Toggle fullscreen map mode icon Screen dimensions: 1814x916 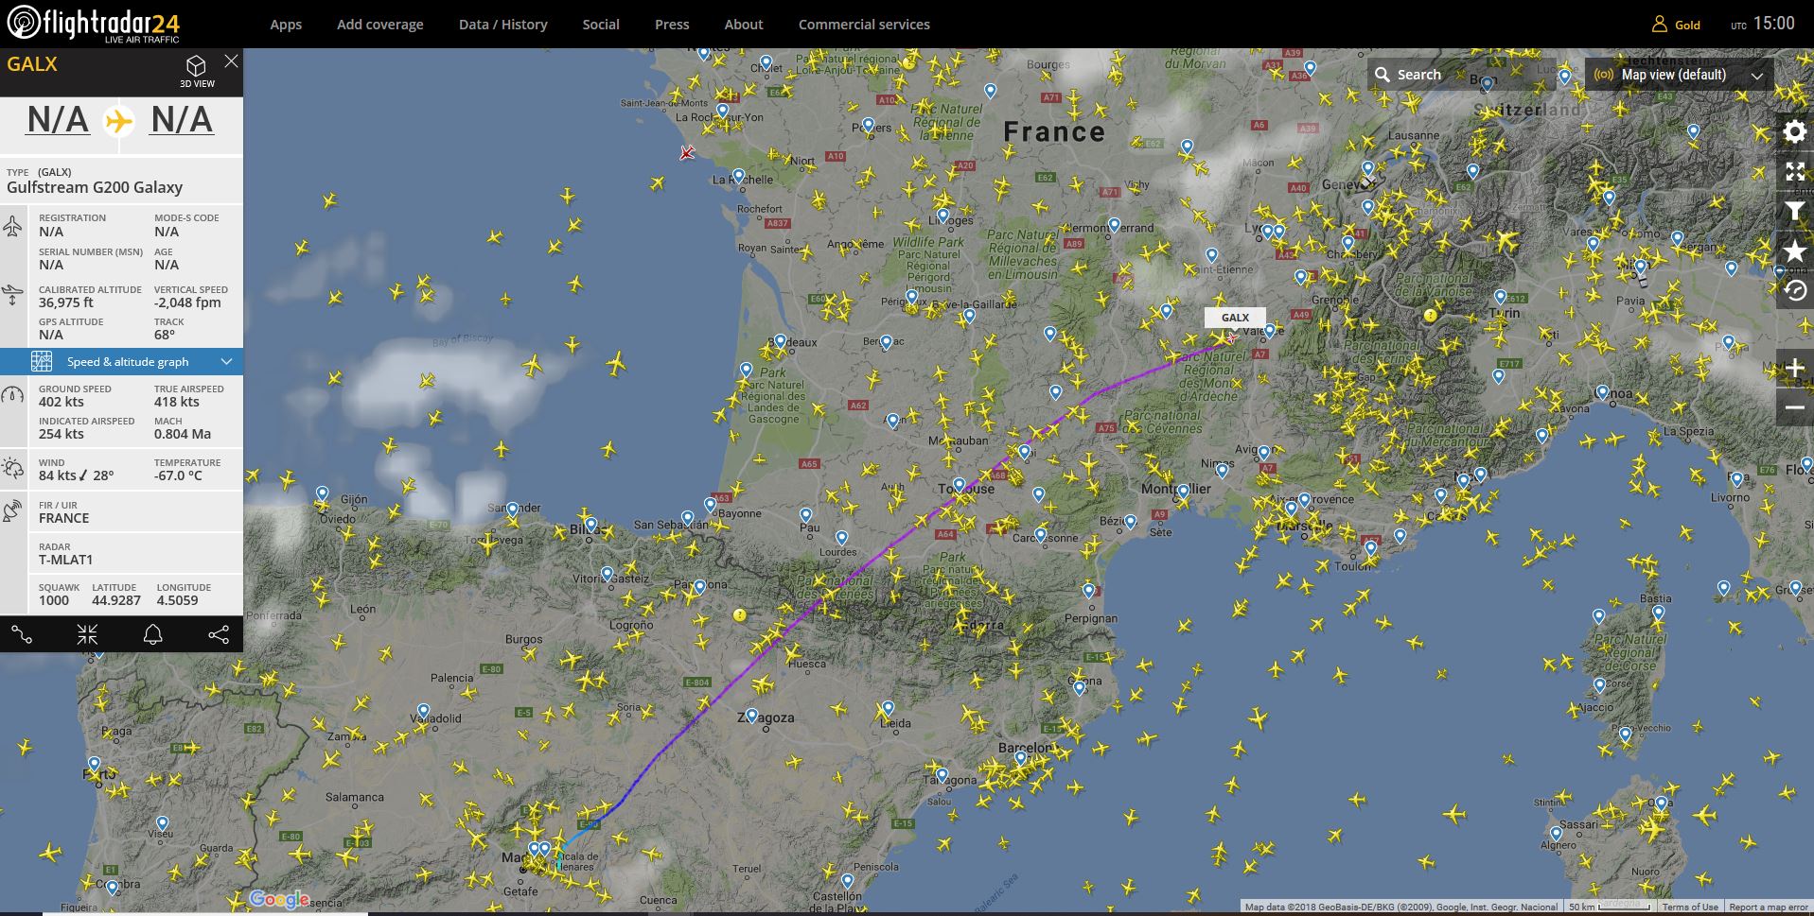coord(1795,171)
